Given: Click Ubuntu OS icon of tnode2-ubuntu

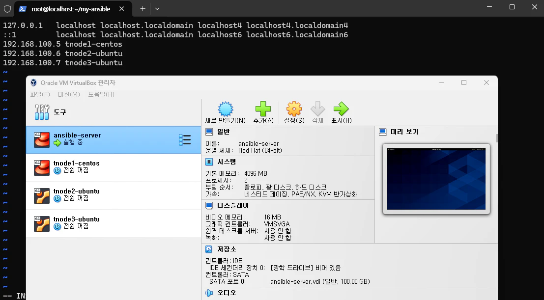Looking at the screenshot, I should [x=42, y=196].
